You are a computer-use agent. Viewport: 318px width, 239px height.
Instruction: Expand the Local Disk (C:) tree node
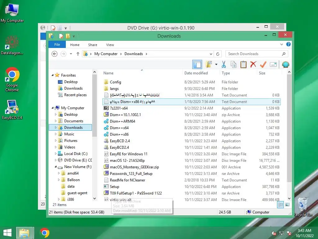[56, 154]
